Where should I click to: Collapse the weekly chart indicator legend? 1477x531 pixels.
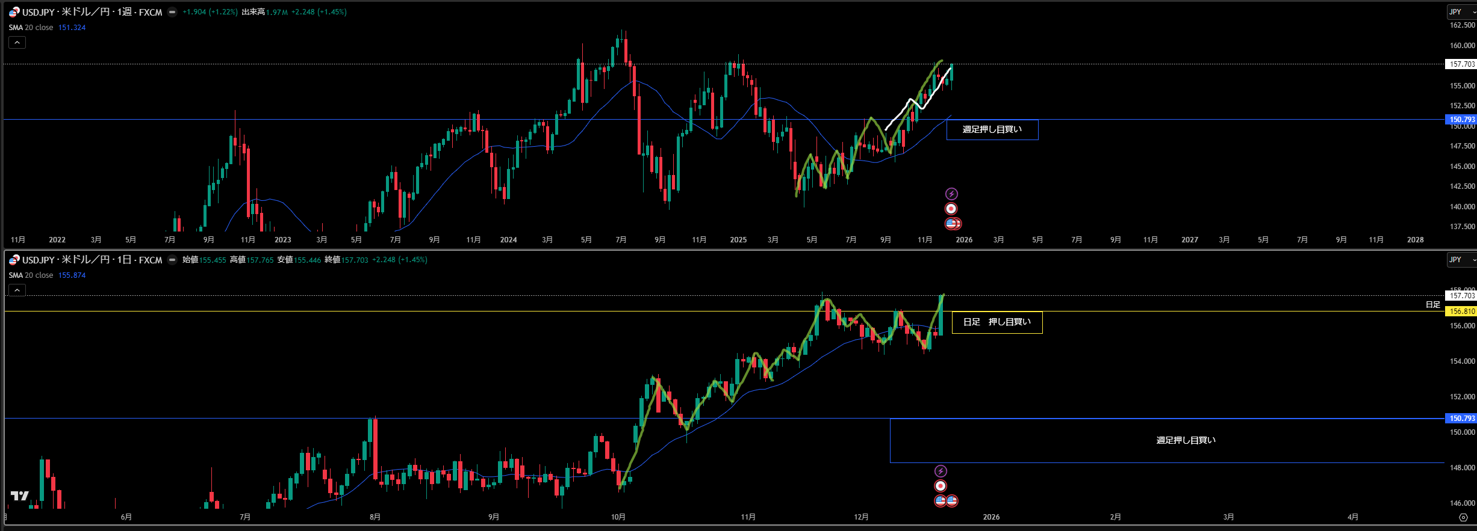pyautogui.click(x=17, y=43)
